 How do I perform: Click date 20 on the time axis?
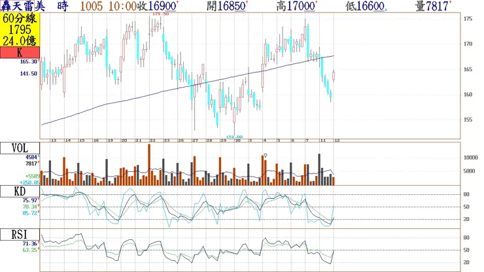124,141
